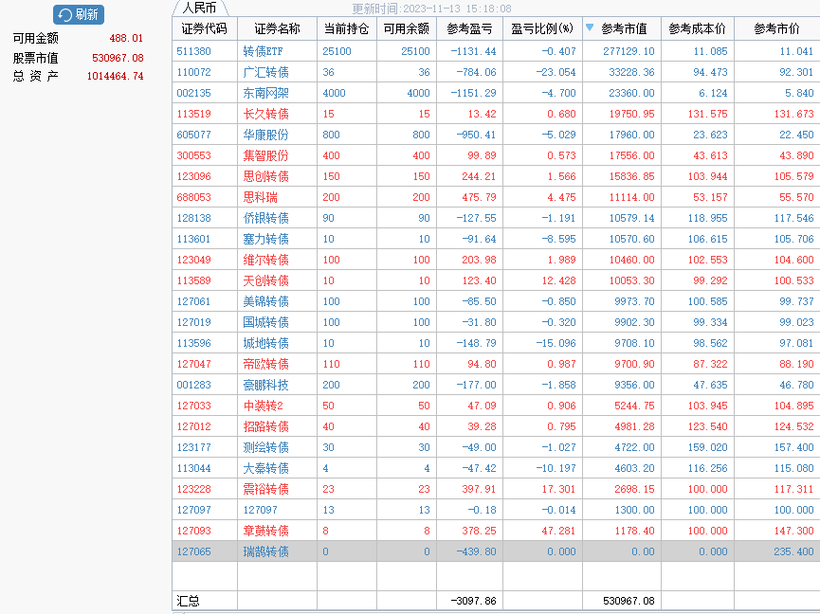Select the 人民币 currency tab
Image resolution: width=820 pixels, height=614 pixels.
click(199, 8)
